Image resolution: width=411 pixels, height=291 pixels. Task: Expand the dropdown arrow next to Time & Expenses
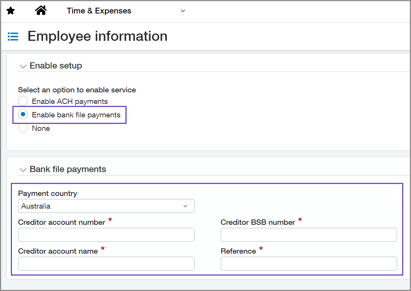183,11
